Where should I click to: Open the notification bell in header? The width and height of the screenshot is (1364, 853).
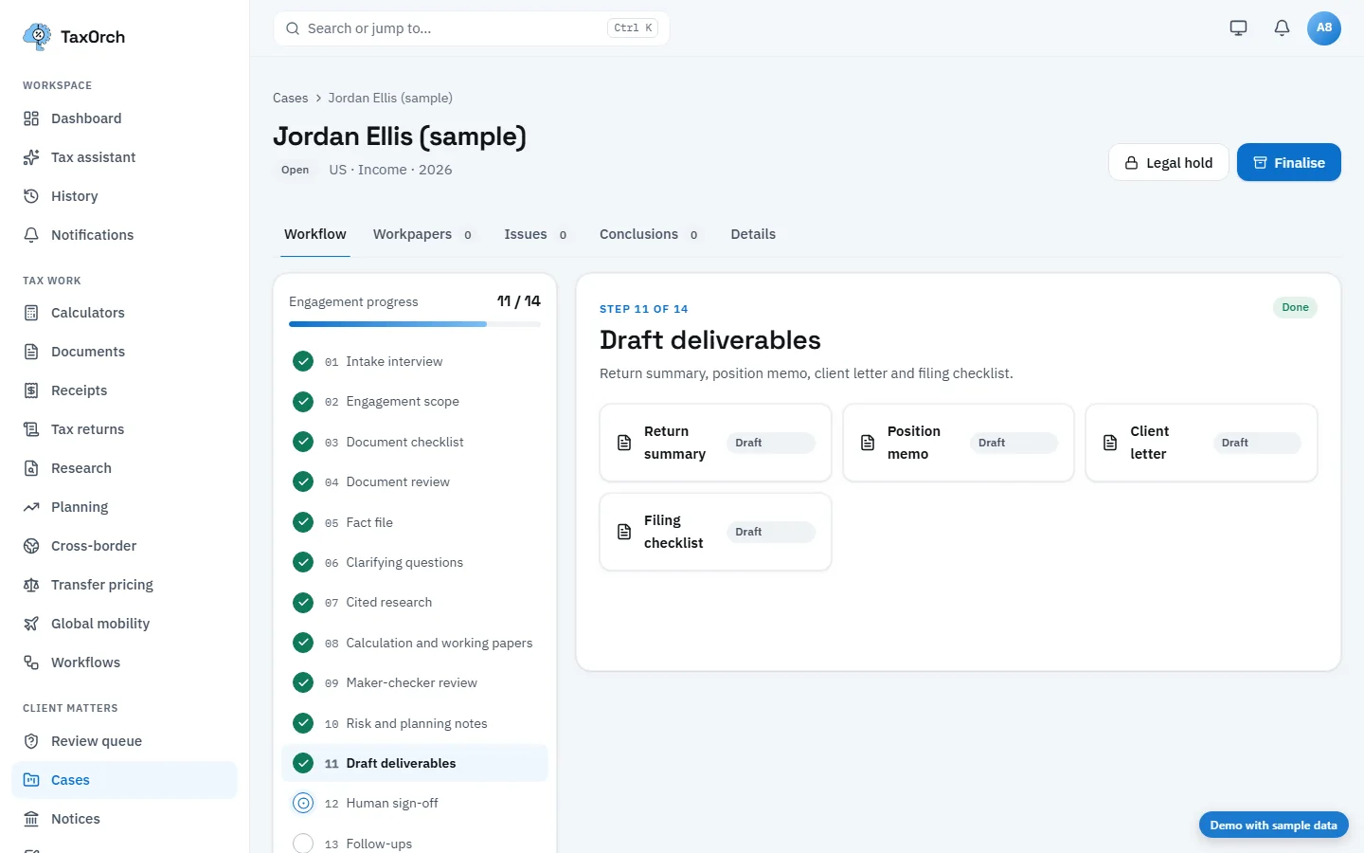[1282, 27]
